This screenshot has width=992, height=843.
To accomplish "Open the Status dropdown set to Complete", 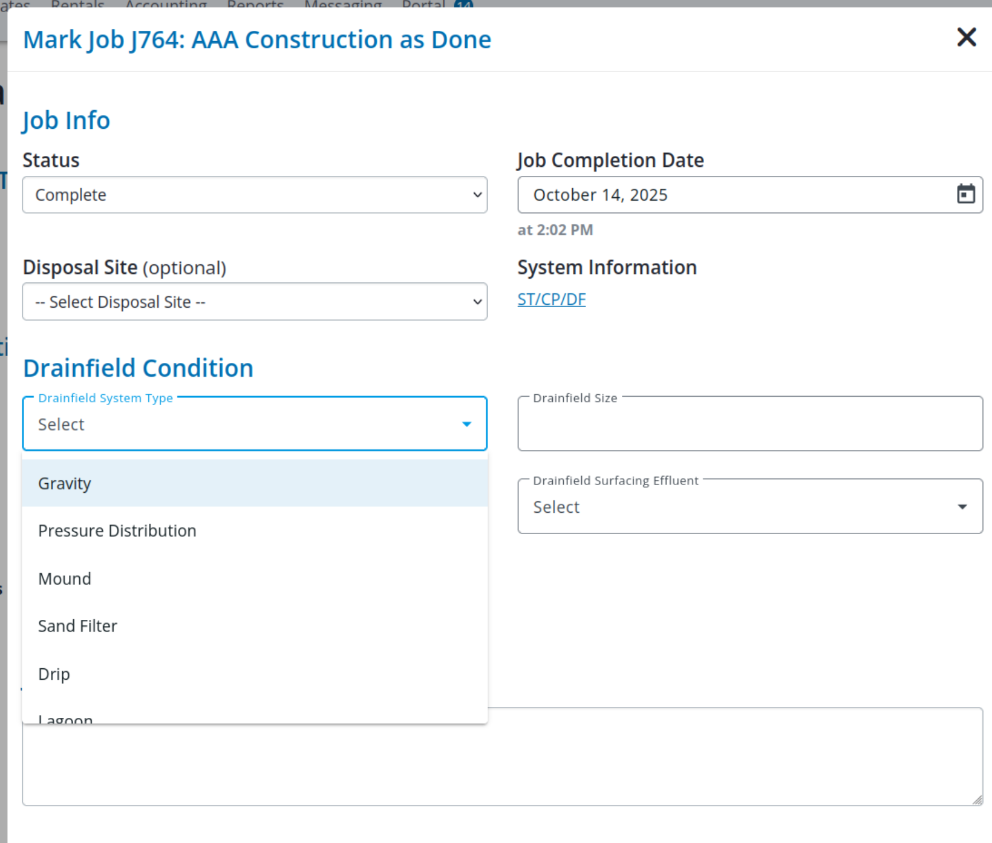I will pos(255,195).
